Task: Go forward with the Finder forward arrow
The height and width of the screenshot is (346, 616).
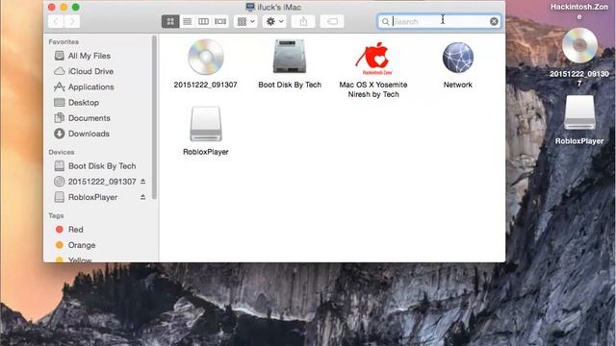Action: point(72,21)
